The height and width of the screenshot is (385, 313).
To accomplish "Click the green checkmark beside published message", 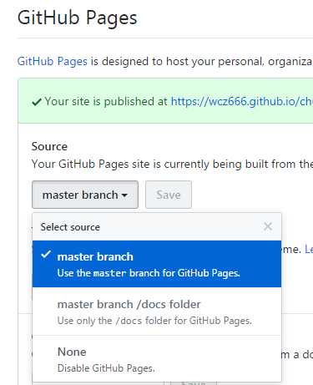I will [x=37, y=102].
